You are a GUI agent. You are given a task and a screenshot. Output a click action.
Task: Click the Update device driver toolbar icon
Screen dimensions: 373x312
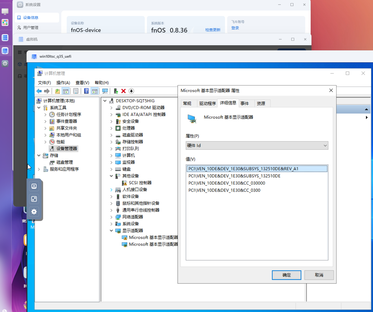coord(116,91)
